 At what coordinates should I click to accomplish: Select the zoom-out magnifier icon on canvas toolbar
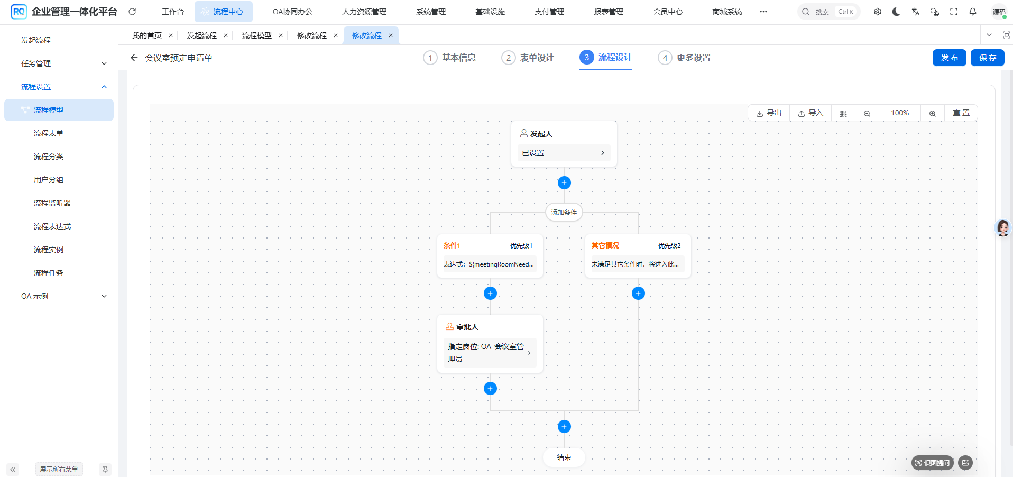867,113
